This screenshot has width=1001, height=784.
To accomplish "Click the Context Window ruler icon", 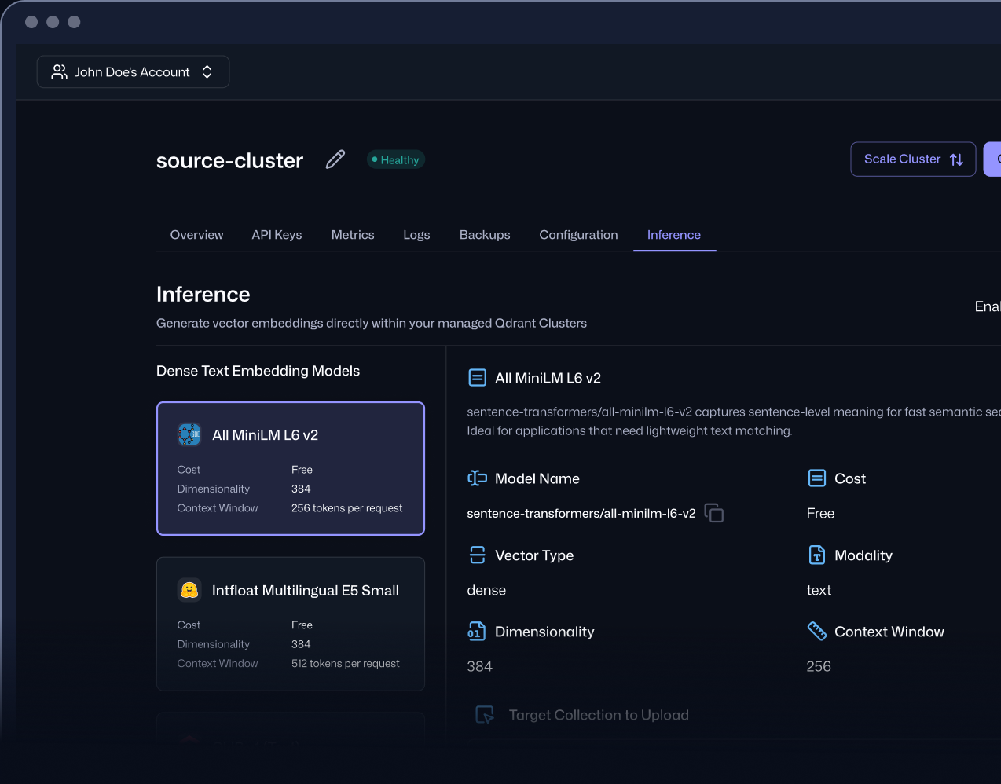I will 817,632.
